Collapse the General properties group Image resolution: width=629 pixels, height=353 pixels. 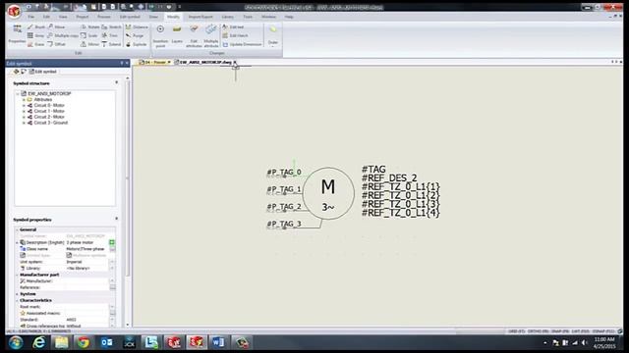17,229
